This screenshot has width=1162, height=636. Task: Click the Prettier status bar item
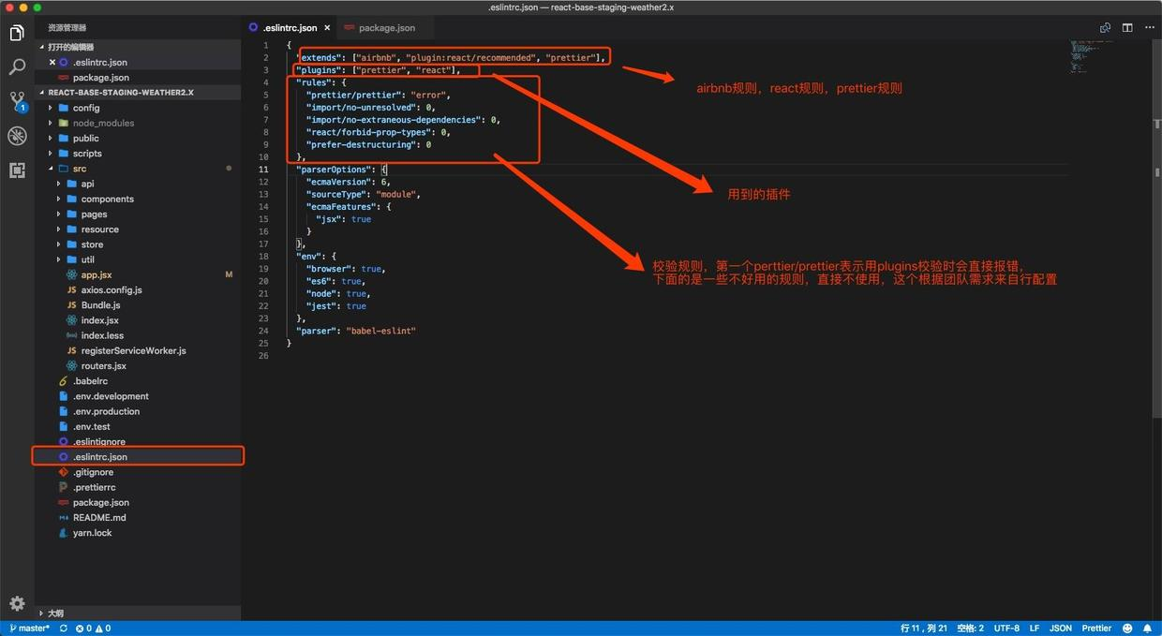(x=1096, y=629)
